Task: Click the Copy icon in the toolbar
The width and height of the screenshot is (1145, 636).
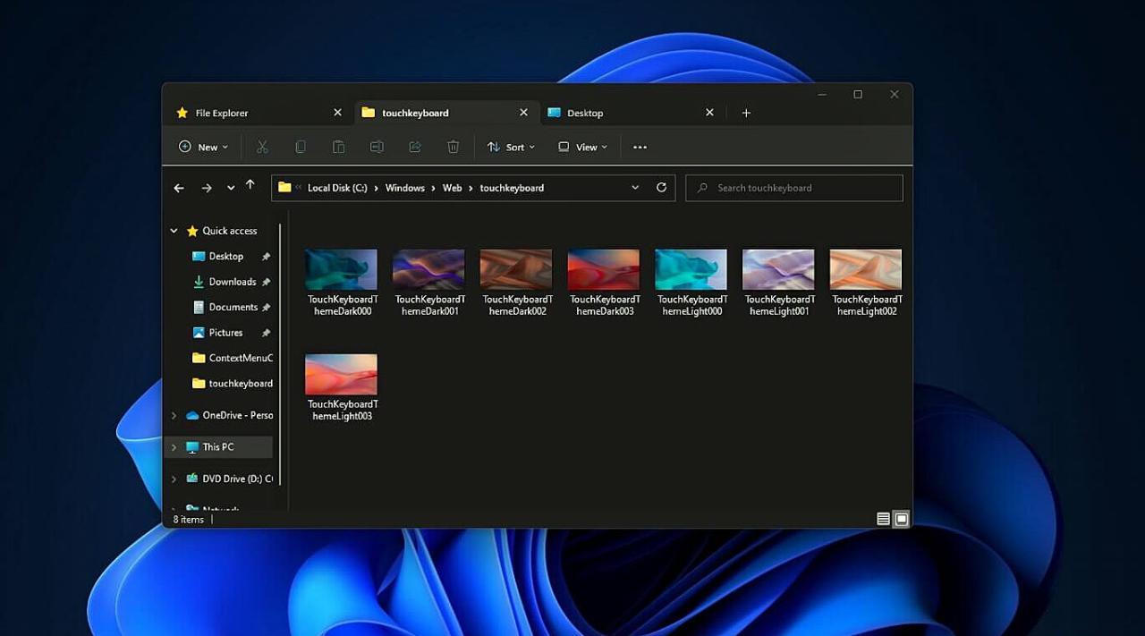Action: tap(301, 146)
